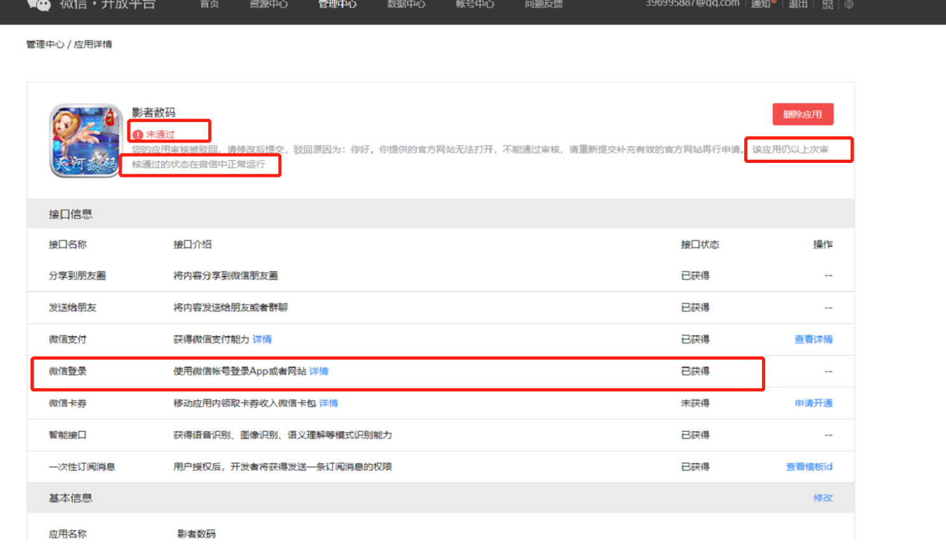This screenshot has height=548, width=946.
Task: Click the 应用名称 field label
Action: [x=67, y=534]
